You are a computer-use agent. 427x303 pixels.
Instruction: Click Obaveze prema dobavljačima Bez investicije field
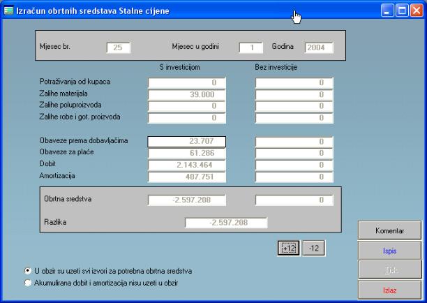294,142
